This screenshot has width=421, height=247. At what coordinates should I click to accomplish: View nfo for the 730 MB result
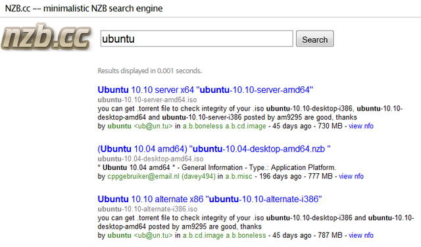tap(361, 126)
